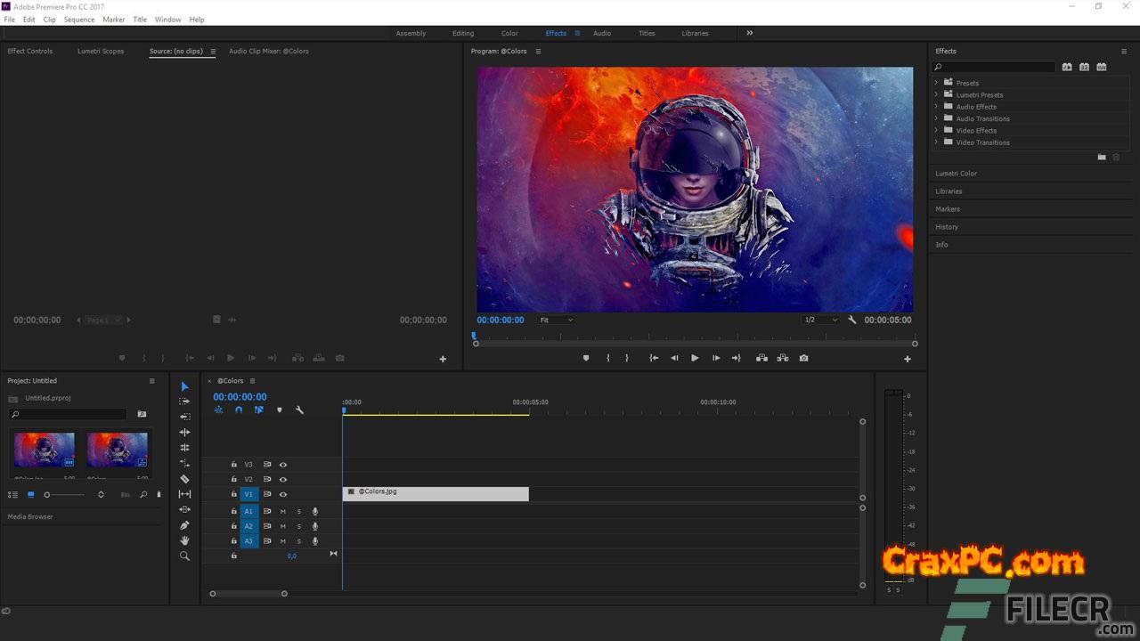This screenshot has width=1140, height=641.
Task: Open the Fit zoom level dropdown
Action: click(557, 320)
